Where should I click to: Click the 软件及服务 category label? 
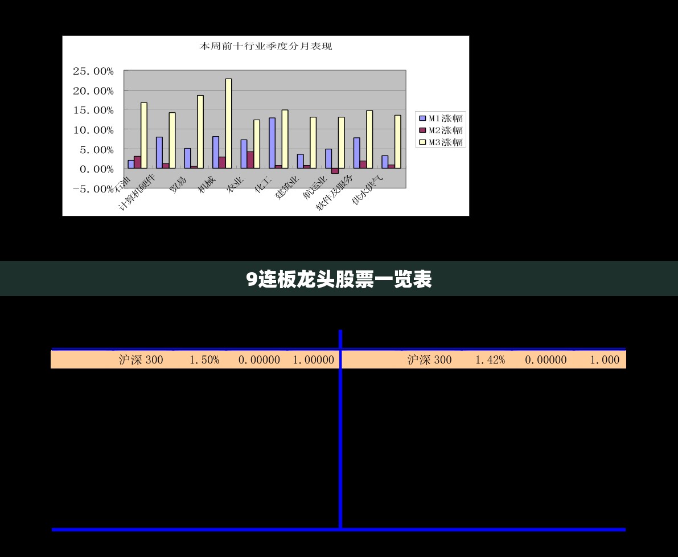point(335,193)
